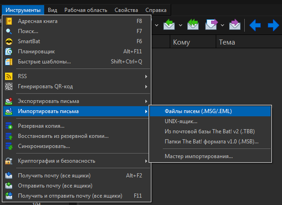Expand the Экспортировать письма submenu arrow

(x=146, y=101)
